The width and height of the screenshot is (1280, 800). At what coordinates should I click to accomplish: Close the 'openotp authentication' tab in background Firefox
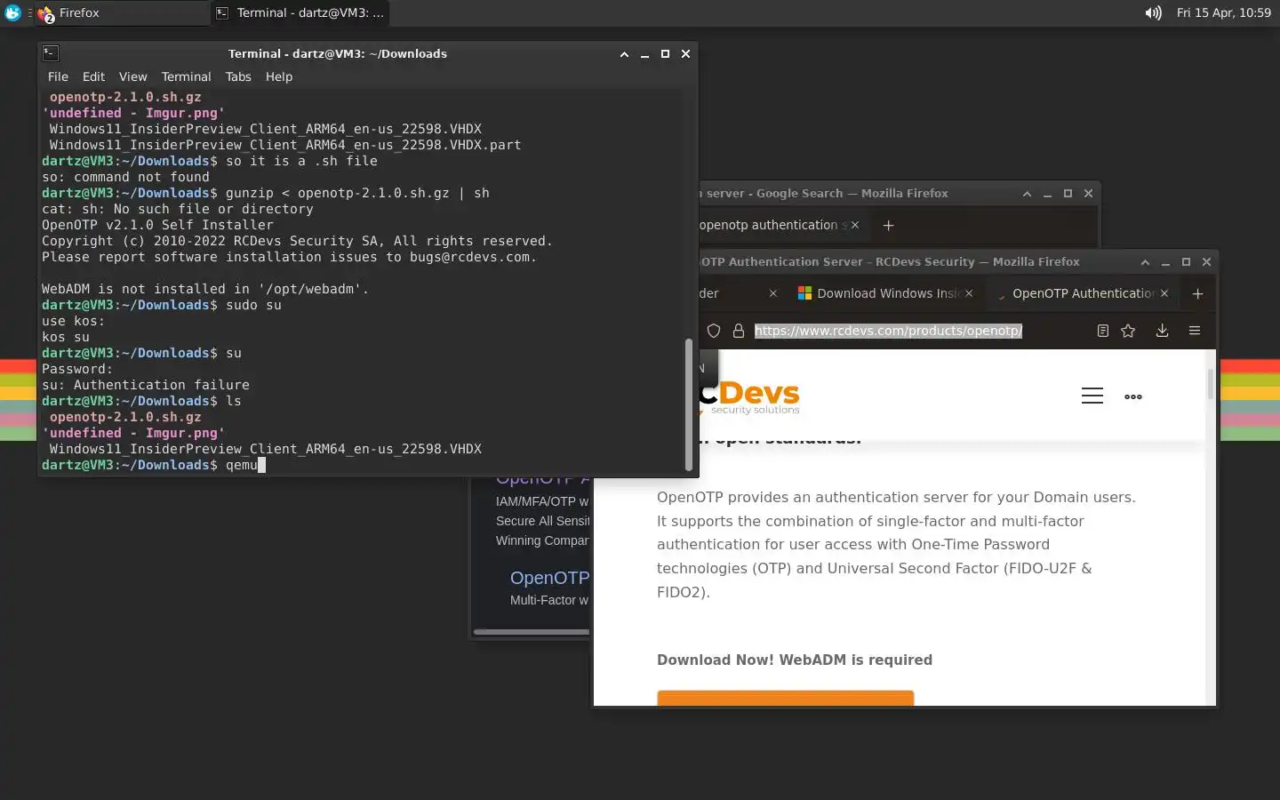pos(855,225)
